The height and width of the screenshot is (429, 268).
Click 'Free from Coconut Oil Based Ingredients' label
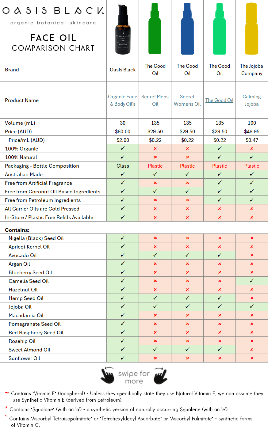tap(52, 192)
